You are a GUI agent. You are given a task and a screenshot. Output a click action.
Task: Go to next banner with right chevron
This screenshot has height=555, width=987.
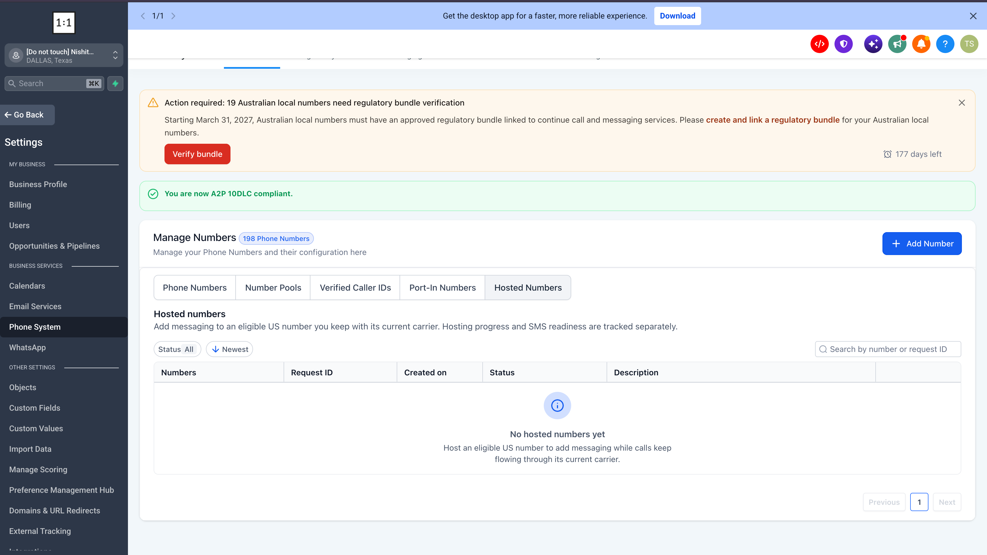tap(173, 16)
